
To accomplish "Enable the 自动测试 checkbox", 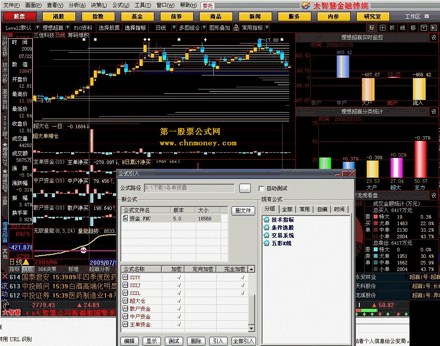I will point(261,188).
